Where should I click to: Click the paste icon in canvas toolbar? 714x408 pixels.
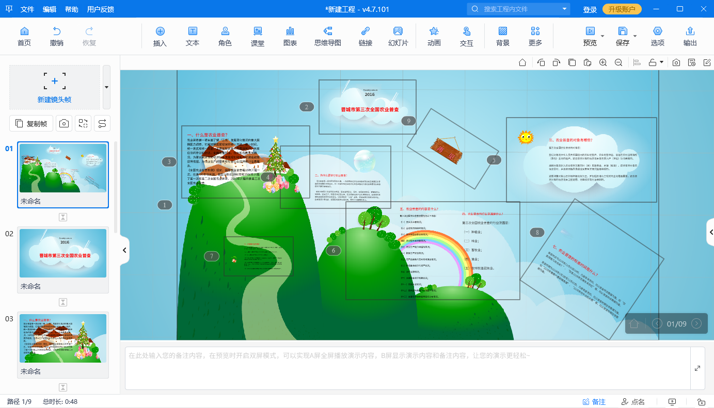click(588, 62)
